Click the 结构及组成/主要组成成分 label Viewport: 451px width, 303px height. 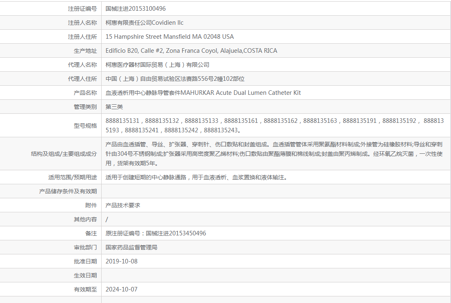point(64,154)
